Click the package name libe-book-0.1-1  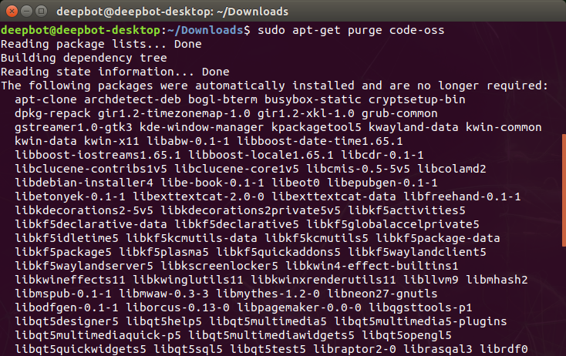coord(212,183)
